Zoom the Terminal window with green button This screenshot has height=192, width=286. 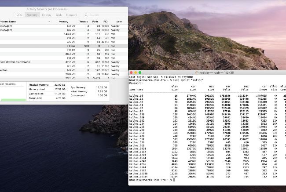140,72
